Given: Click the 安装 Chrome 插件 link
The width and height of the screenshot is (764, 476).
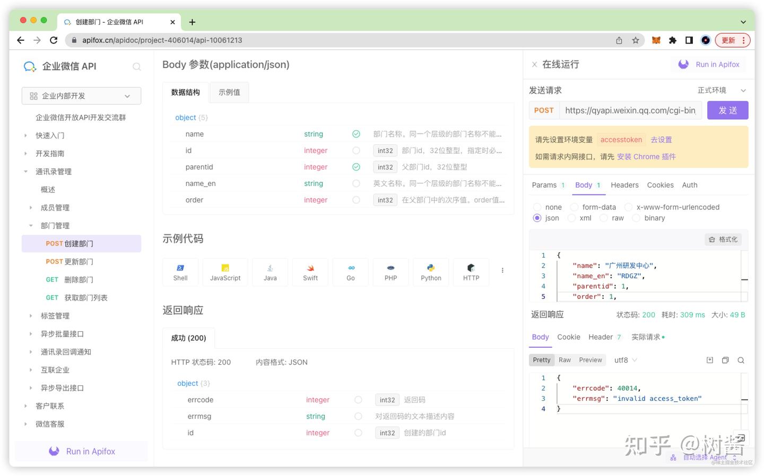Looking at the screenshot, I should click(646, 157).
